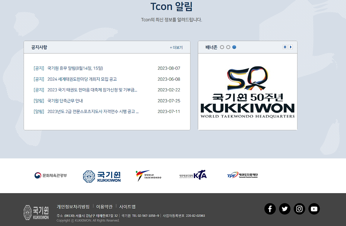Select the third banner pagination dot
This screenshot has width=346, height=226.
(x=234, y=47)
